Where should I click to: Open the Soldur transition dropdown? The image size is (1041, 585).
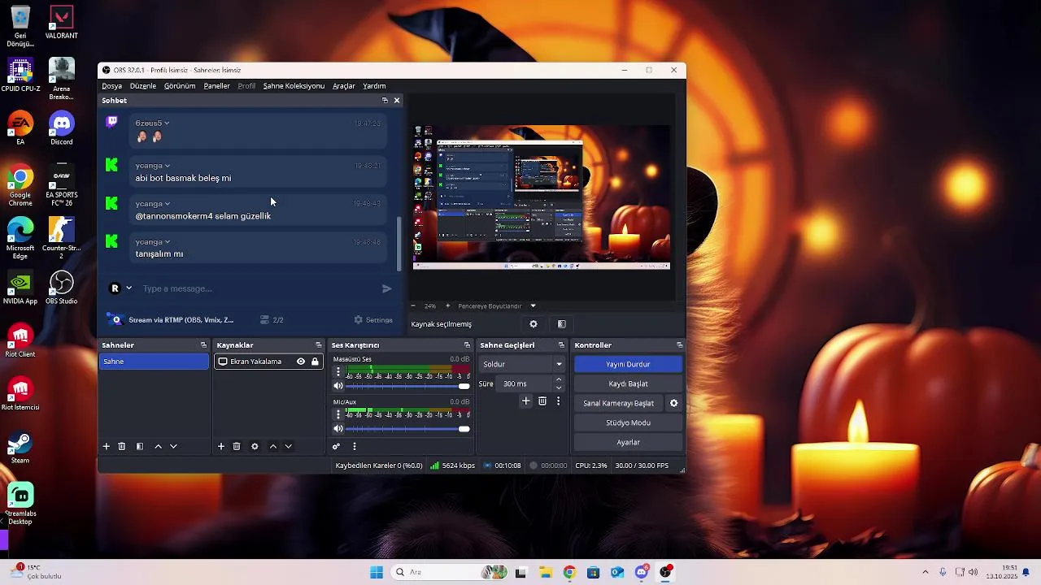coord(522,364)
